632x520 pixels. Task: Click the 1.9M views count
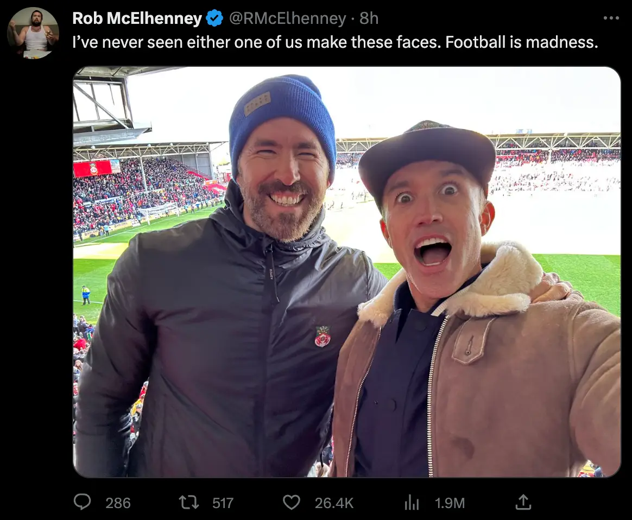(x=450, y=503)
